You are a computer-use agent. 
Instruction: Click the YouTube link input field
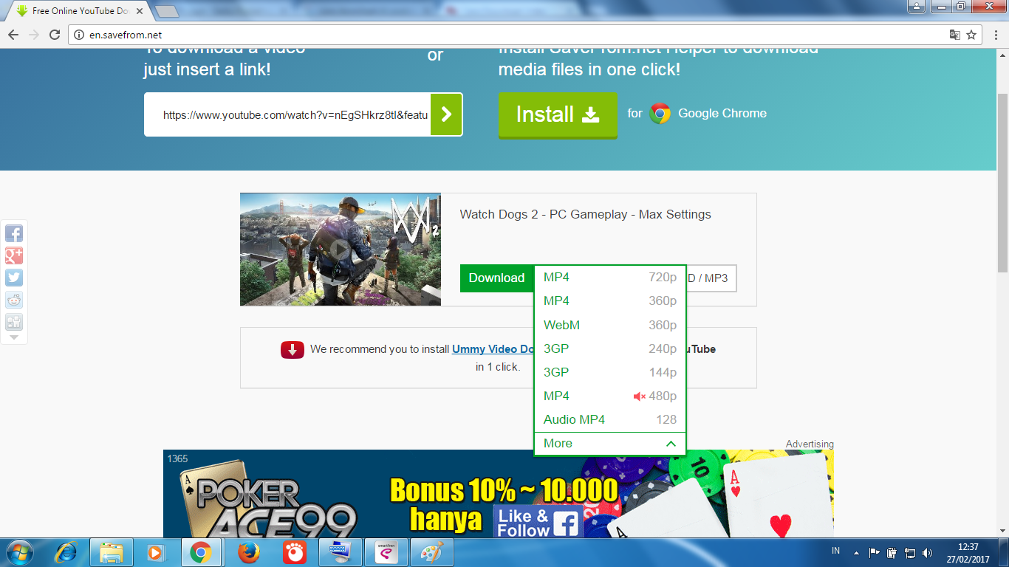287,114
